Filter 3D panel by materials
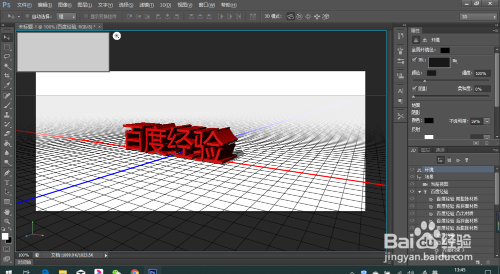Viewport: 500px width, 274px height. point(458,160)
